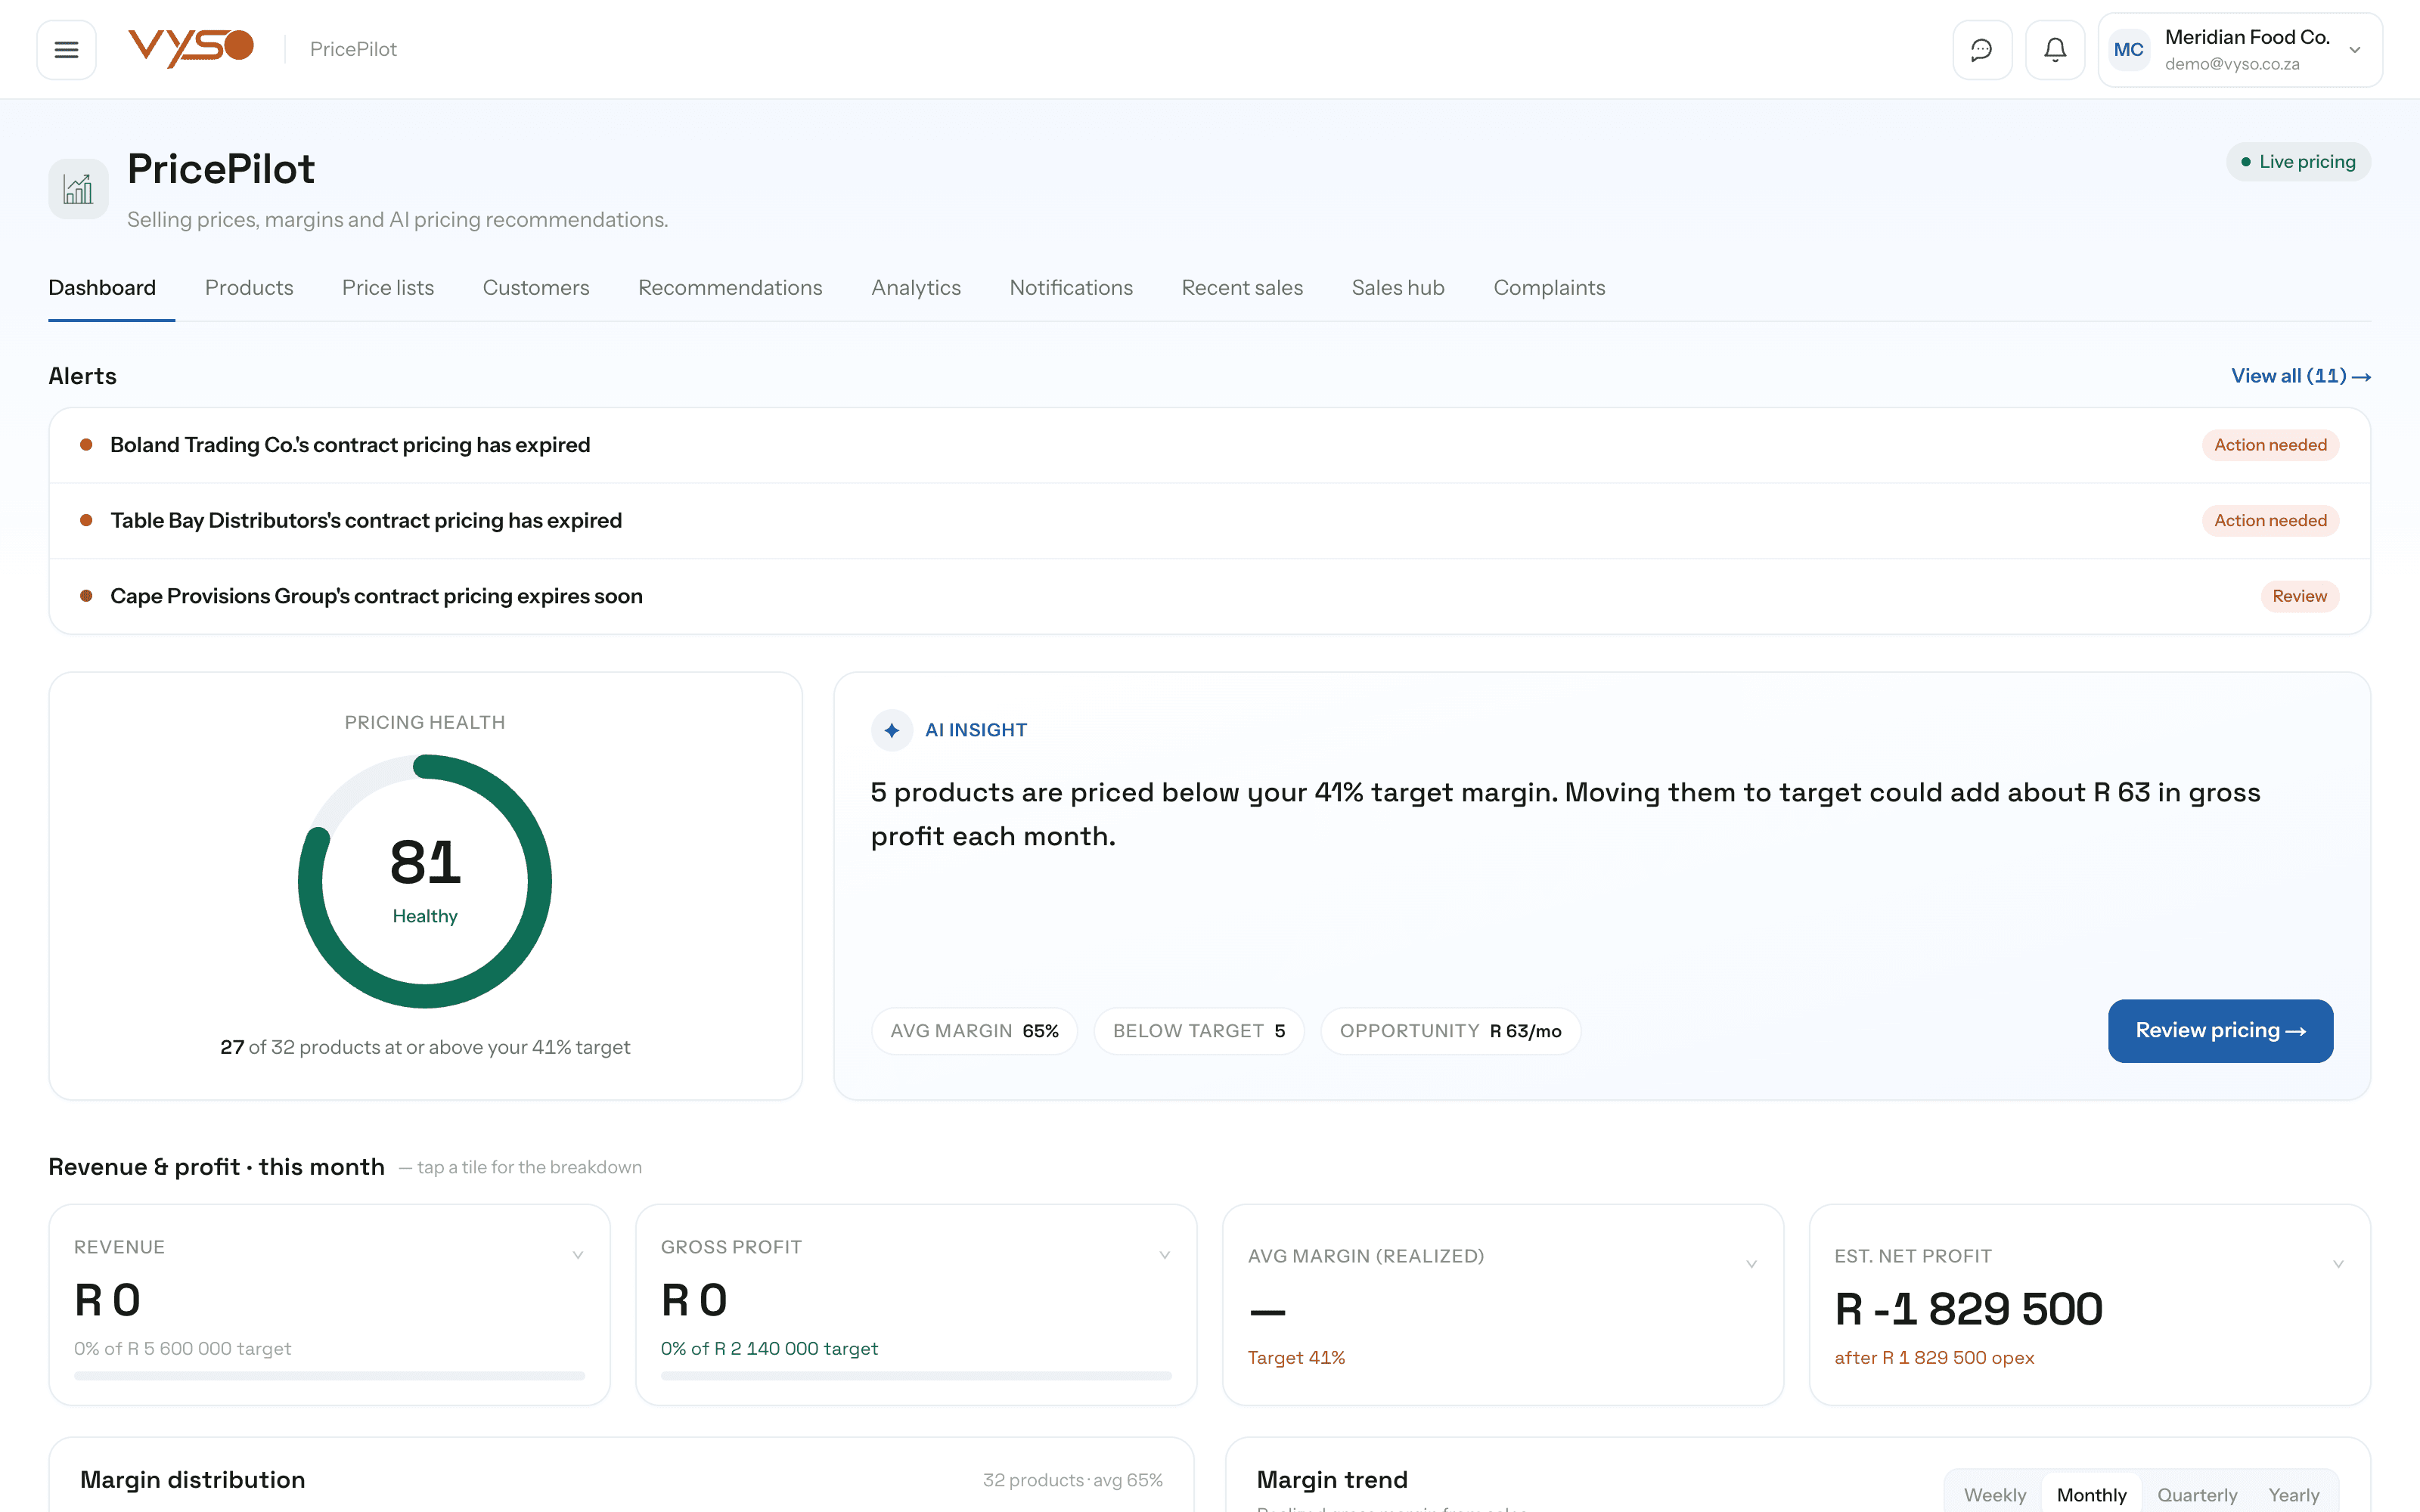Click Action needed badge for Boland Trading

(x=2270, y=445)
